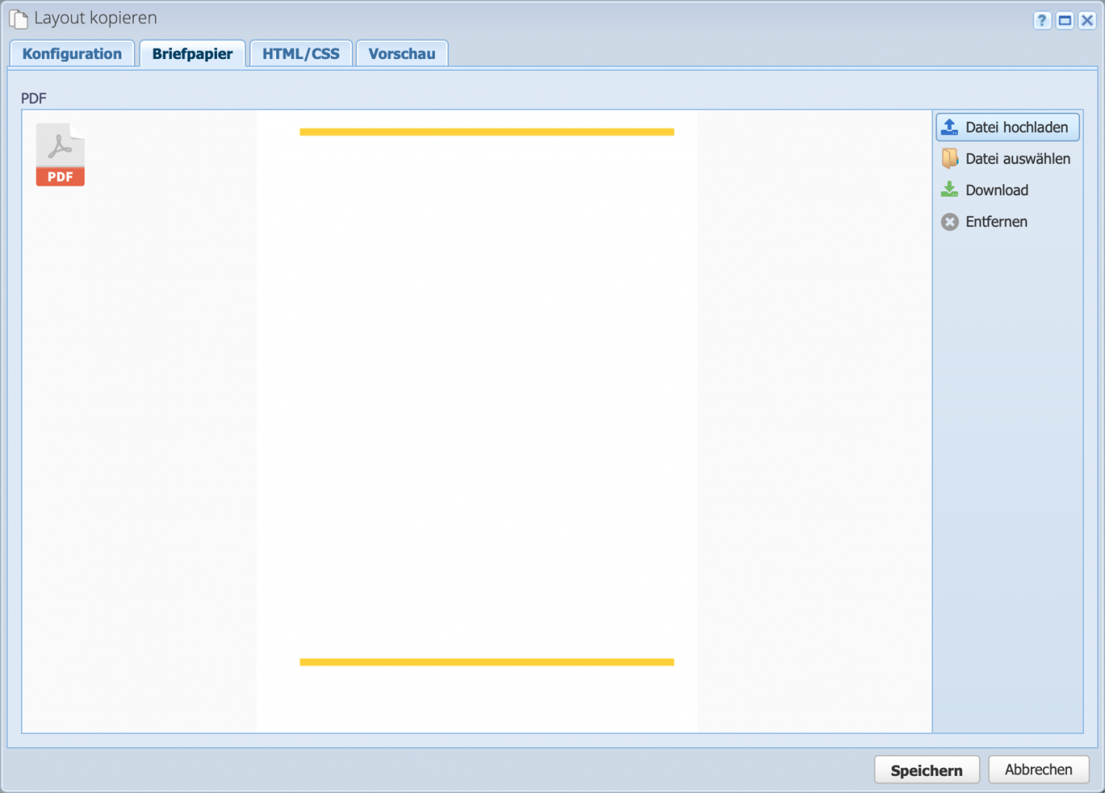Click the yellow bar at the preview top

point(486,132)
